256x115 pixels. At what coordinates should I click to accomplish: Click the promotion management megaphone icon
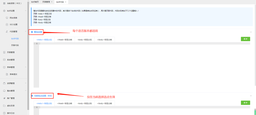click(4, 98)
